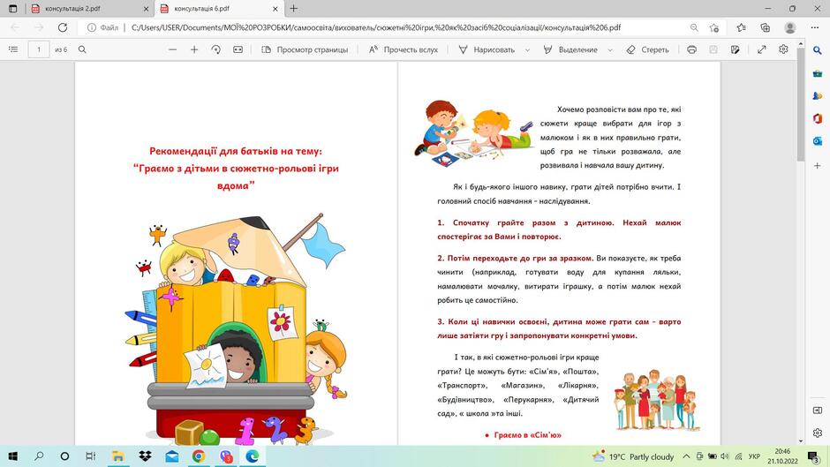This screenshot has height=467, width=830.
Task: Add this page to favorites
Action: [x=714, y=27]
